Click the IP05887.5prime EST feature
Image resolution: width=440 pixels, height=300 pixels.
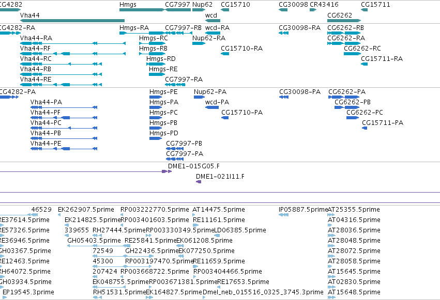(284, 215)
